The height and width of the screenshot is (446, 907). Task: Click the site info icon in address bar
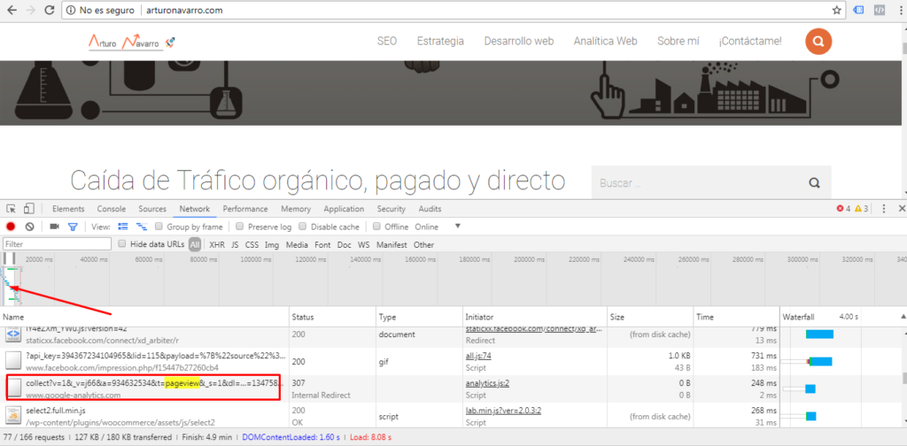click(x=70, y=11)
